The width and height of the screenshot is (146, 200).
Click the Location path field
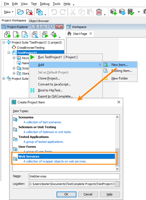point(72,184)
